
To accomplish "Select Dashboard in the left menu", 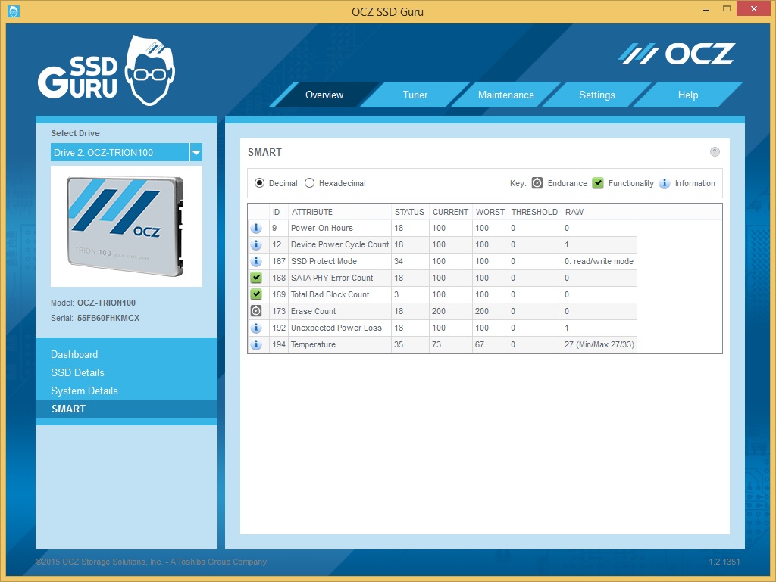I will [x=74, y=354].
